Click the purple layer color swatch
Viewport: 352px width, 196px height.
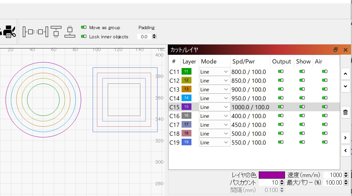coord(272,175)
